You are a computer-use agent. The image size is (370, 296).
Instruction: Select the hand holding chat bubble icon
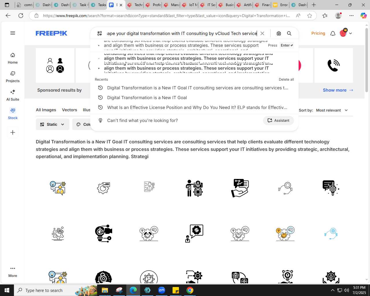pyautogui.click(x=240, y=188)
